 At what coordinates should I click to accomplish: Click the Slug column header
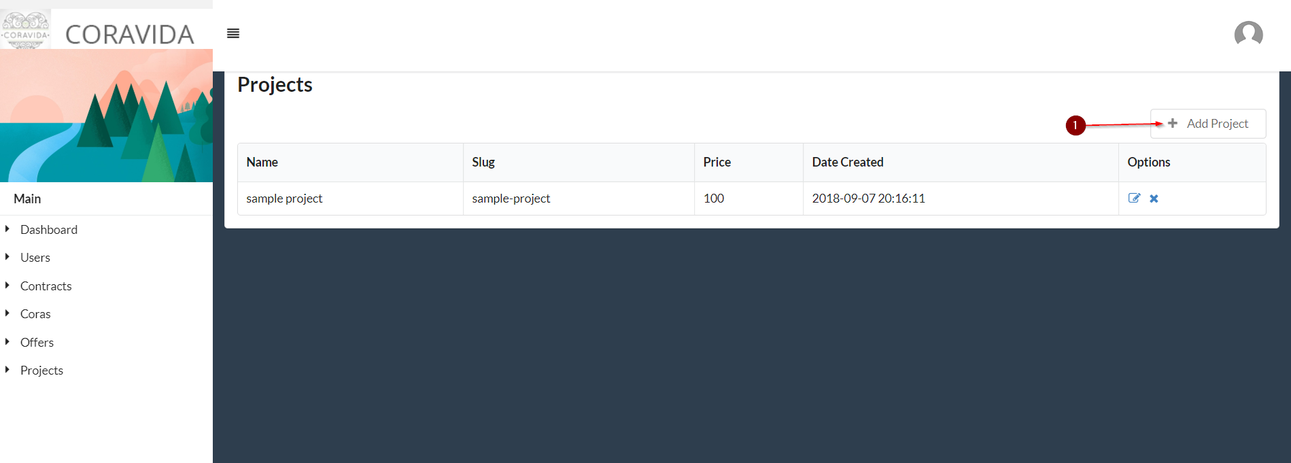[x=483, y=162]
